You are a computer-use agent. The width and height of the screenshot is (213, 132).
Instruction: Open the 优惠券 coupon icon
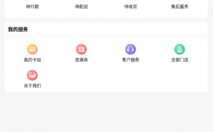pyautogui.click(x=81, y=49)
